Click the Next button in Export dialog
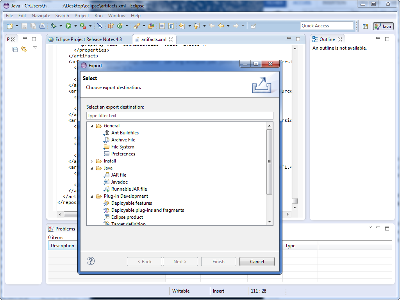The height and width of the screenshot is (300, 400). (180, 261)
